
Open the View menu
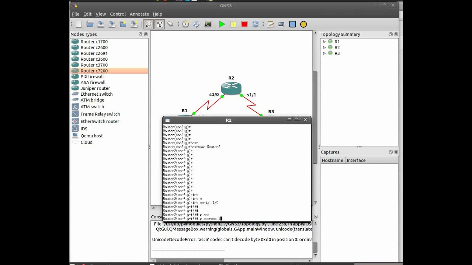coord(101,14)
